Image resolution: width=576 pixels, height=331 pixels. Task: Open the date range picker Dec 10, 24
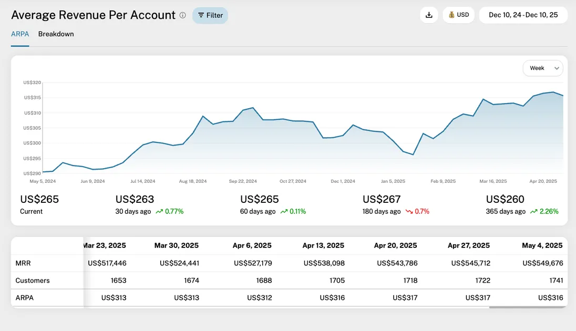point(523,15)
